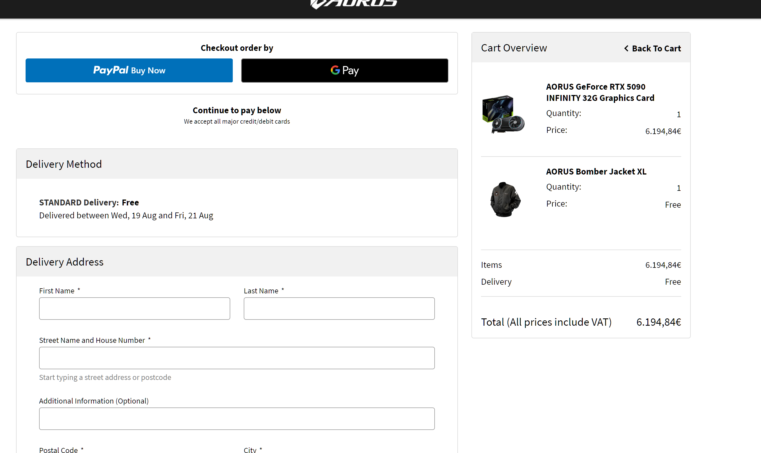
Task: Click the Delivery cost Free value
Action: click(x=673, y=282)
